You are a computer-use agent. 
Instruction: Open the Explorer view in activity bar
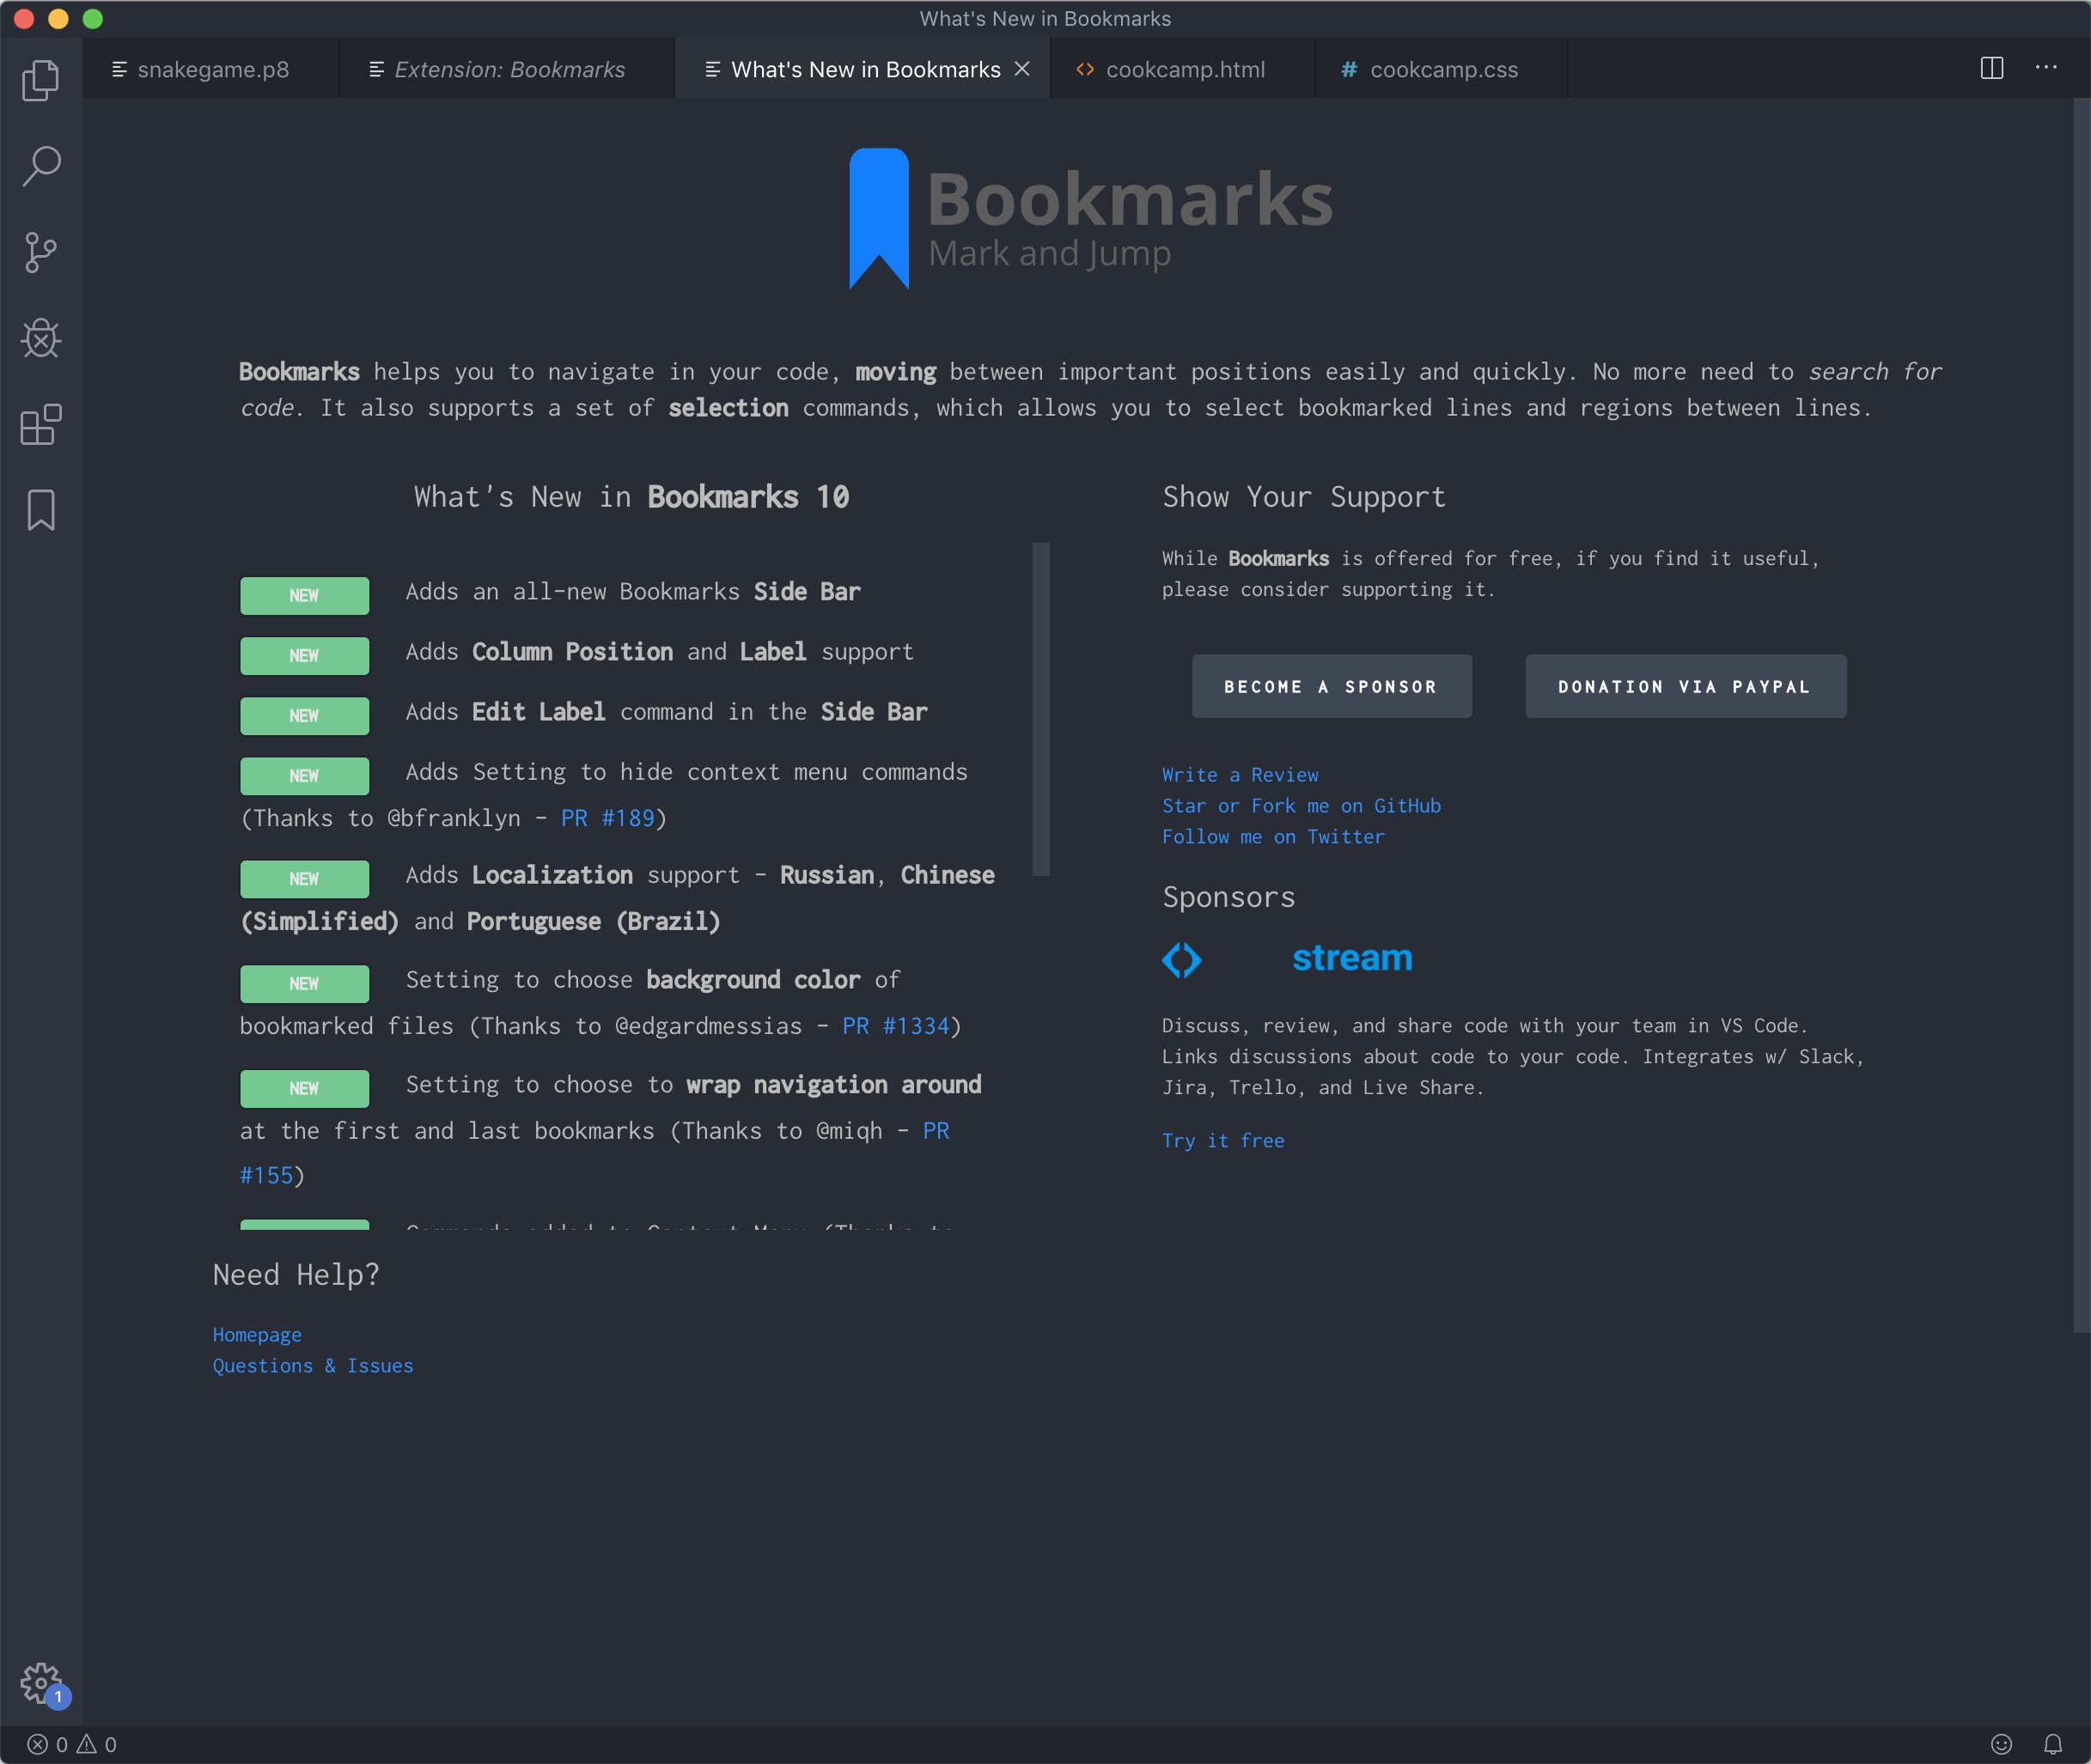pos(41,80)
